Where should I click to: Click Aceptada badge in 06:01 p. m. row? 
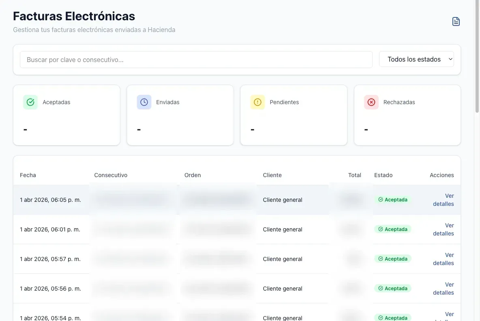393,229
